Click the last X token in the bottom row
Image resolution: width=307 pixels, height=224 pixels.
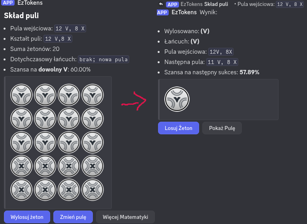92,190
